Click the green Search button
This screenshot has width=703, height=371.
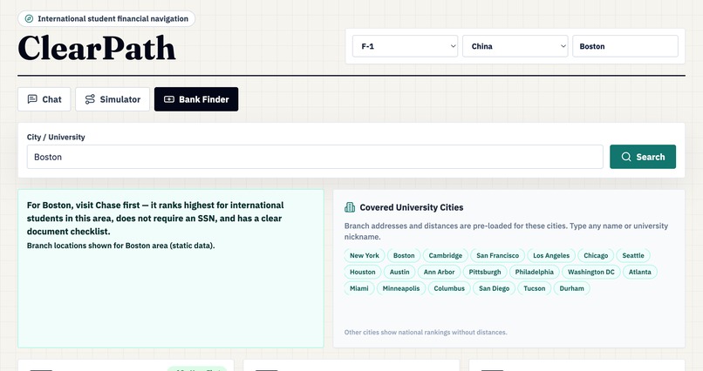pos(643,157)
